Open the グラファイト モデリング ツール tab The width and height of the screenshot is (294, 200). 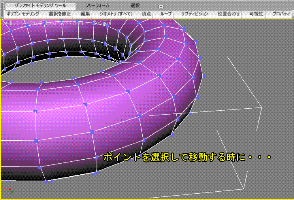[x=40, y=6]
